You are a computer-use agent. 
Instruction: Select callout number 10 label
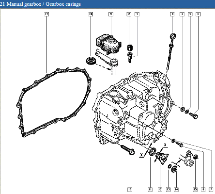click(91, 14)
